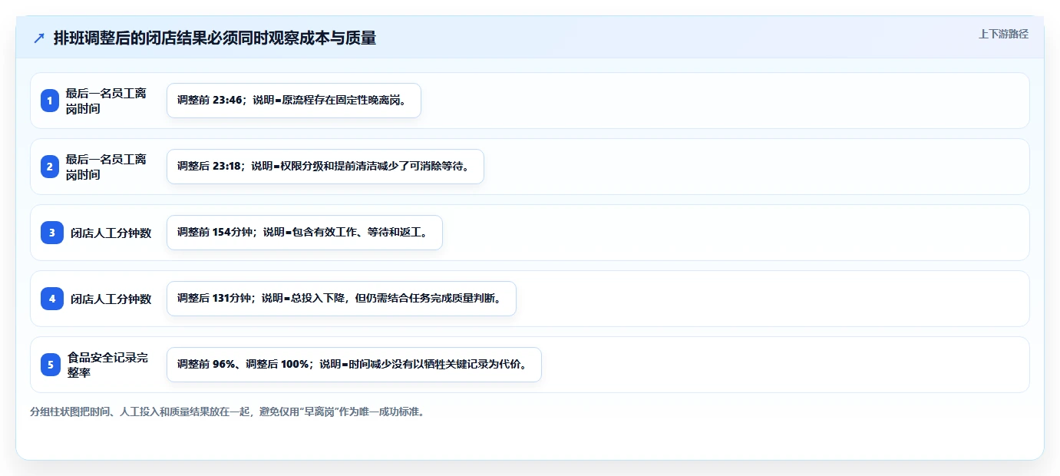The height and width of the screenshot is (476, 1060).
Task: Open the 调整后 23:18 detail chip
Action: tap(325, 167)
